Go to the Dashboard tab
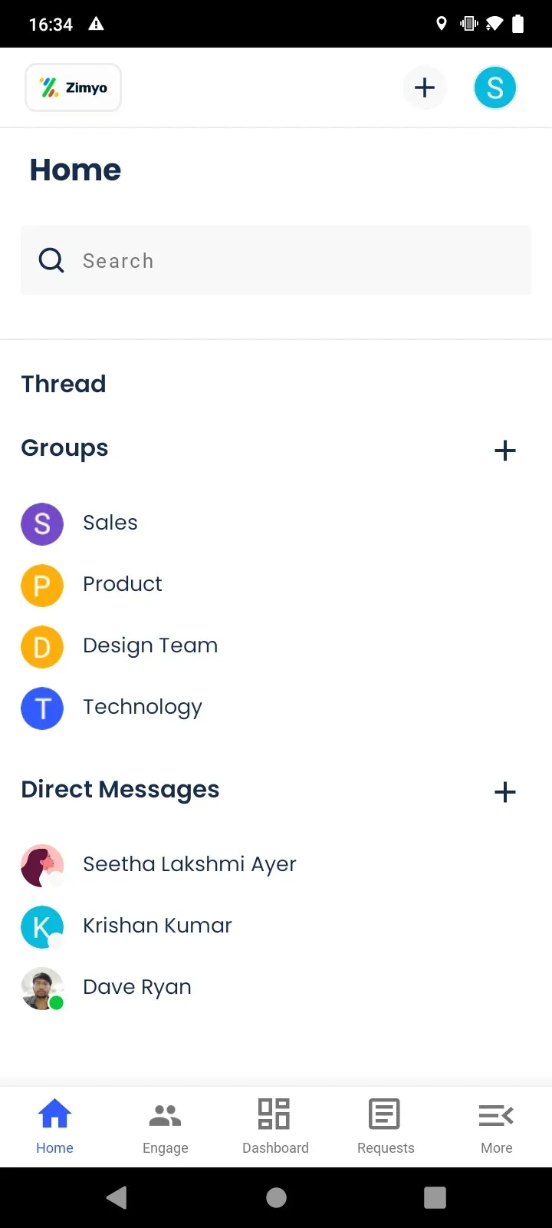This screenshot has width=552, height=1228. click(x=275, y=1127)
